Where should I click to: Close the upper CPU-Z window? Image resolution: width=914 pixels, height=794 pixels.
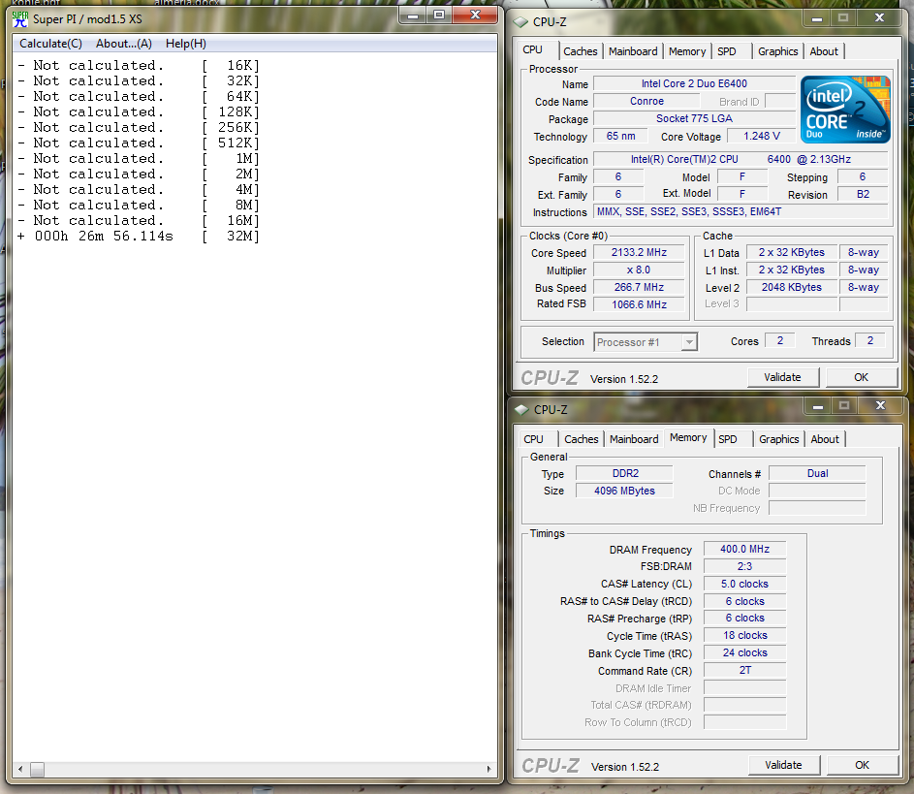pos(880,18)
